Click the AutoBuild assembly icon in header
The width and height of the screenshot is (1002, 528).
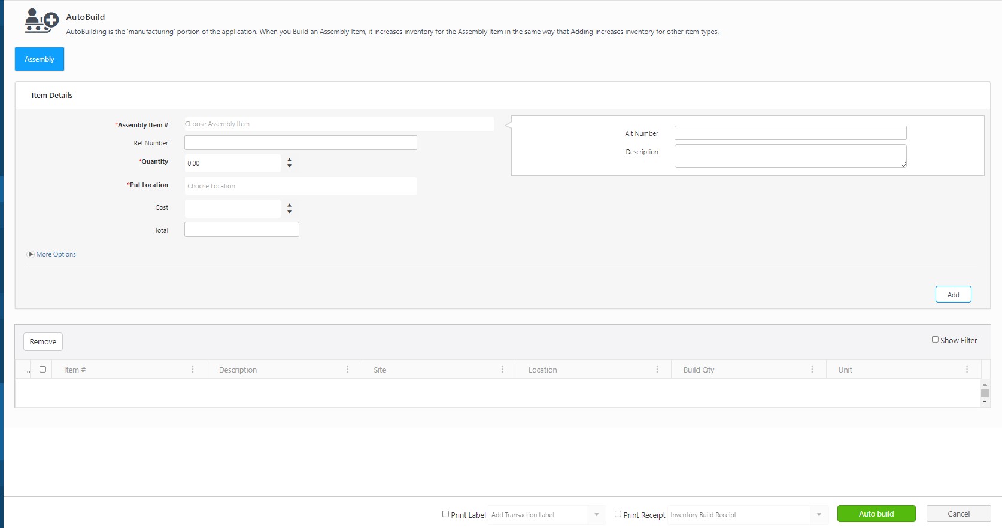[41, 21]
